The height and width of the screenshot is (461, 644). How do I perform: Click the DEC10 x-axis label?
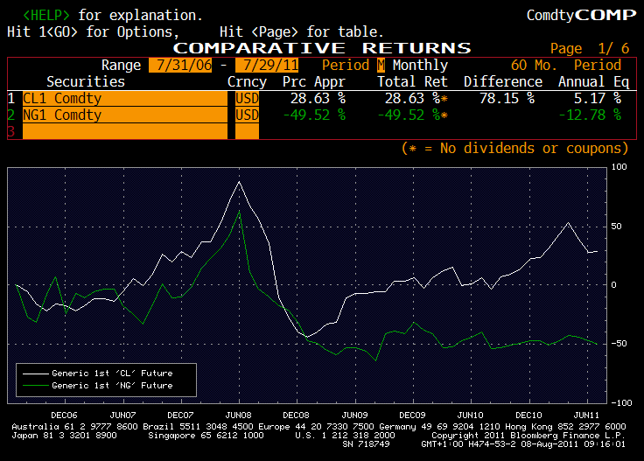point(528,415)
